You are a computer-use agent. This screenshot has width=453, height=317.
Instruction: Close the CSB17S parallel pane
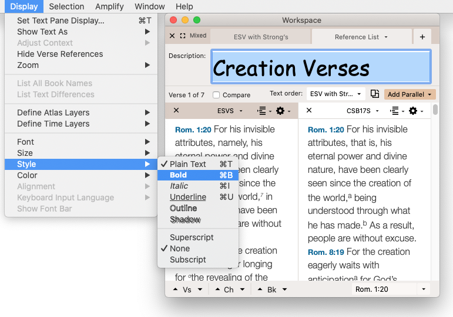pos(309,110)
